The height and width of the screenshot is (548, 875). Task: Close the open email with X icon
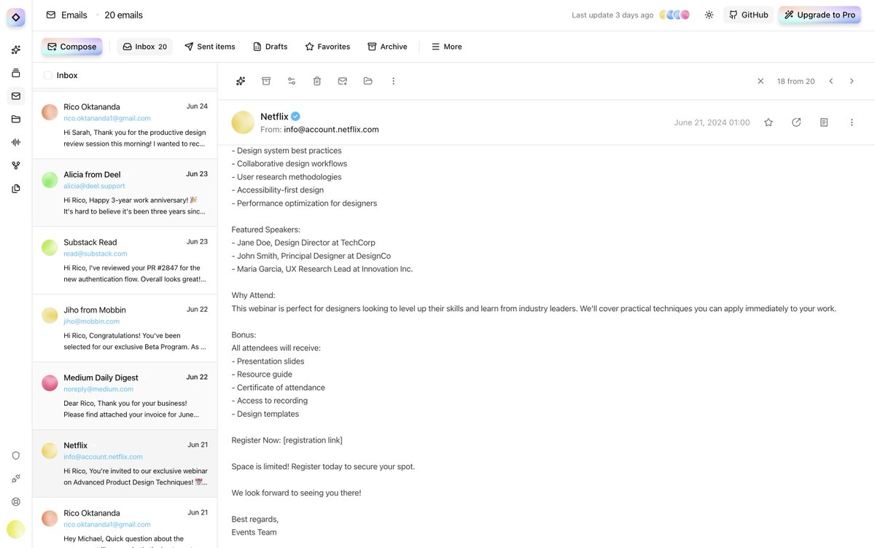point(761,81)
